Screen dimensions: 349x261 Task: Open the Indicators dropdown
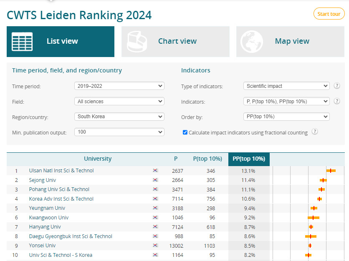click(286, 102)
